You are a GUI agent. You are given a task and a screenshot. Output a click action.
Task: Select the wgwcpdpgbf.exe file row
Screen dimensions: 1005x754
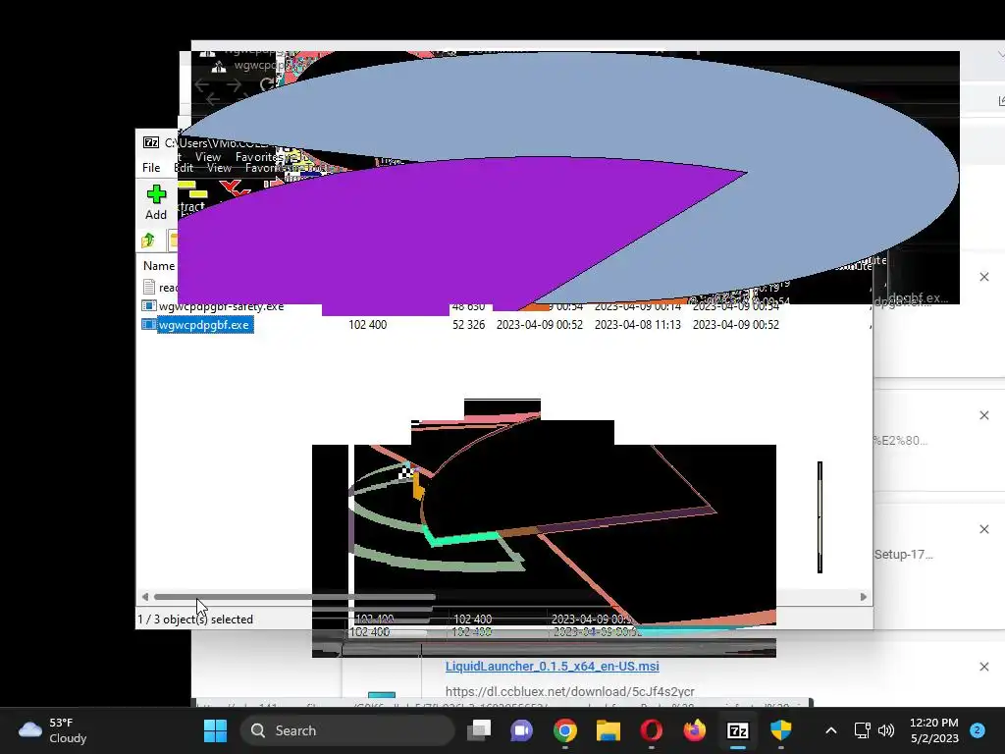tap(504, 324)
